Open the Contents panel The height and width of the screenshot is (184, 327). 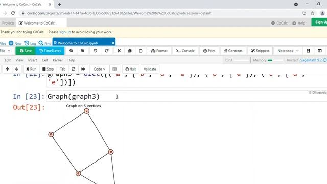(x=233, y=51)
